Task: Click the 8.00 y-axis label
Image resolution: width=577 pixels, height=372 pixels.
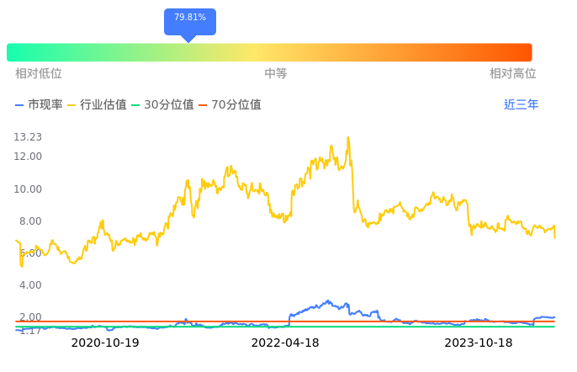Action: pos(28,221)
